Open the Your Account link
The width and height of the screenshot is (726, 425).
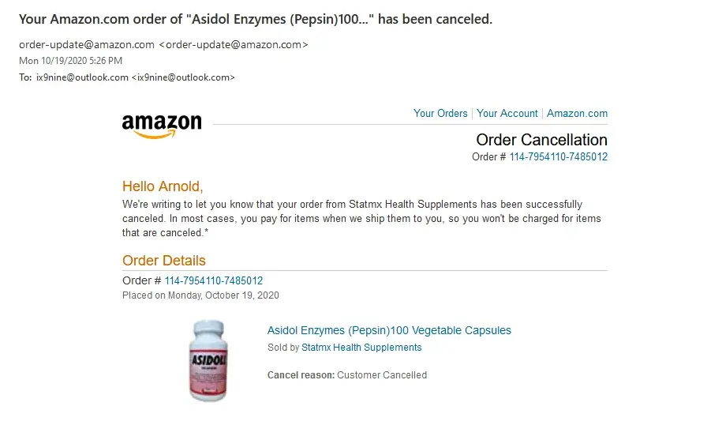(x=507, y=113)
